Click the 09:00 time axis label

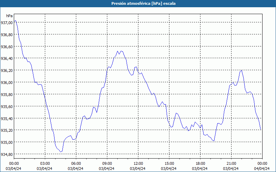click(107, 164)
